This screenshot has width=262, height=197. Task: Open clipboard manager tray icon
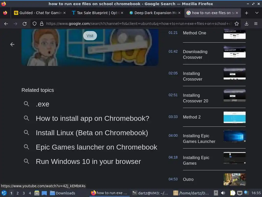[233, 193]
